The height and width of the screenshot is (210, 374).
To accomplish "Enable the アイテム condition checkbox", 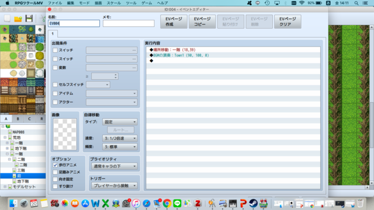I will [55, 93].
